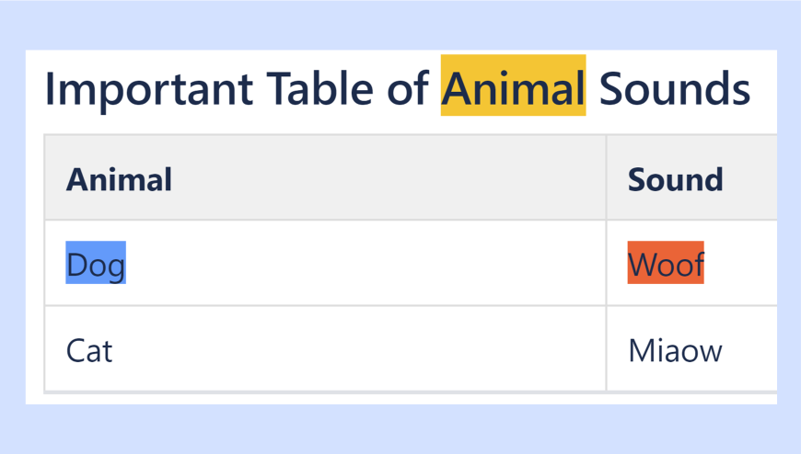This screenshot has height=454, width=801.
Task: Click blank space in the Dog cell
Action: pos(368,265)
